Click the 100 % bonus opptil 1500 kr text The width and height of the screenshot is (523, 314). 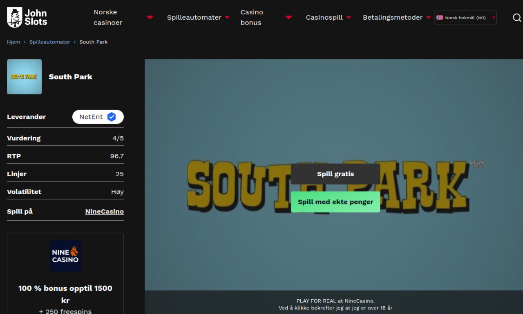tap(65, 294)
